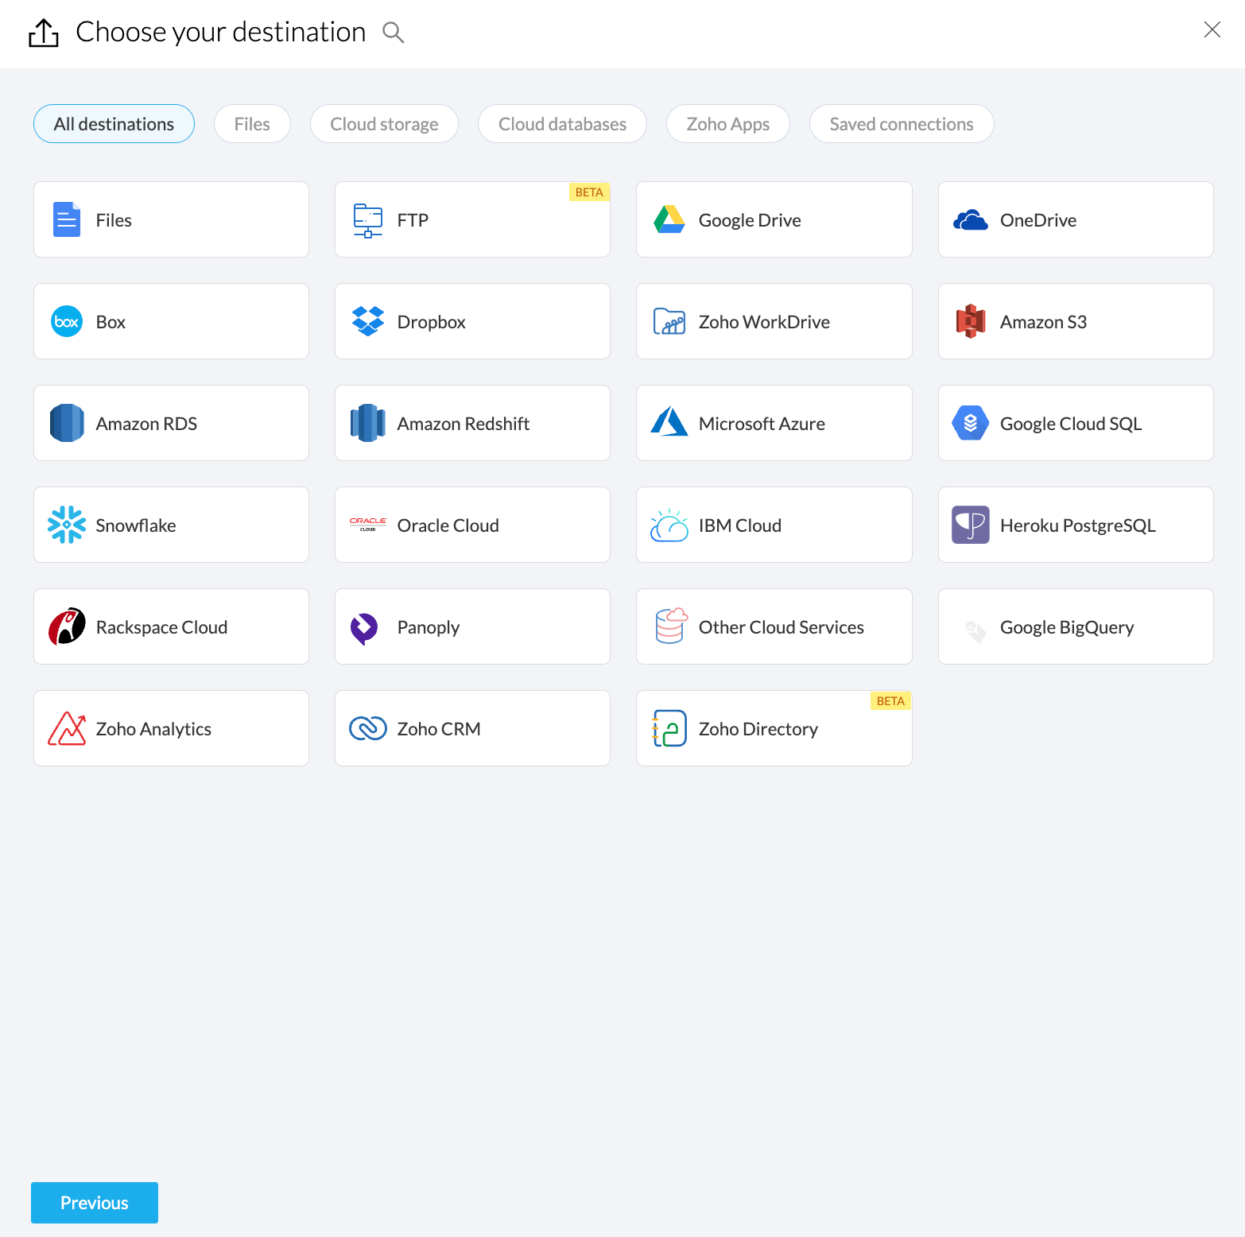Choose the Amazon Redshift label

coord(463,424)
